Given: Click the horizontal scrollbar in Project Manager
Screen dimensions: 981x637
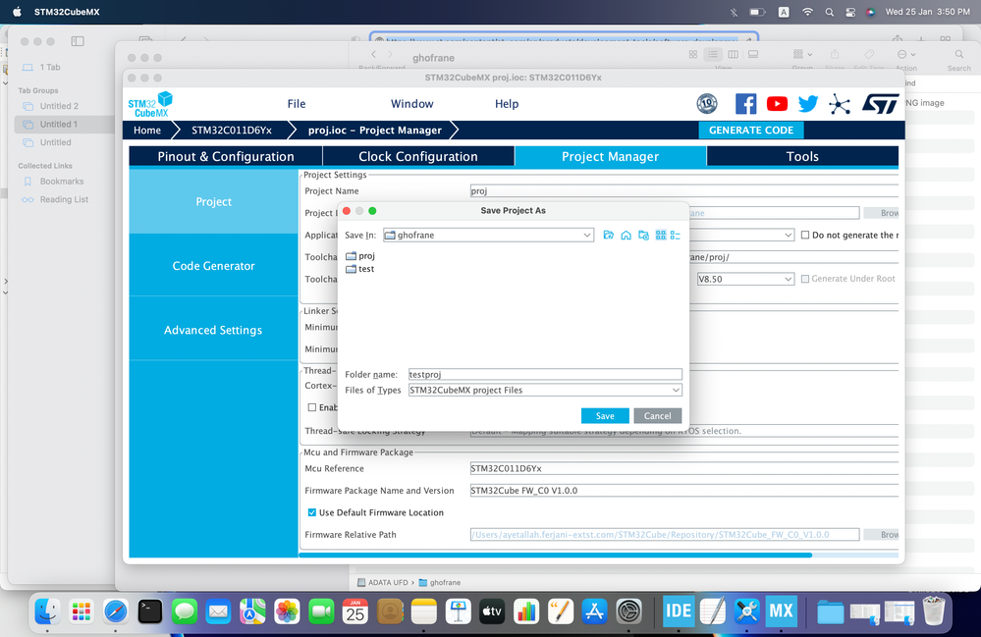Looking at the screenshot, I should pos(555,555).
